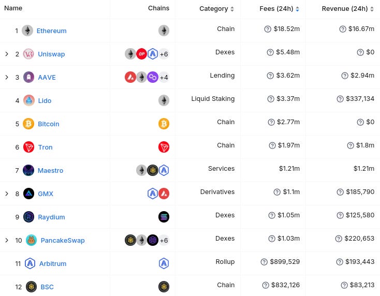Click the Bitcoin logo next to its name
380x296 pixels.
point(28,124)
